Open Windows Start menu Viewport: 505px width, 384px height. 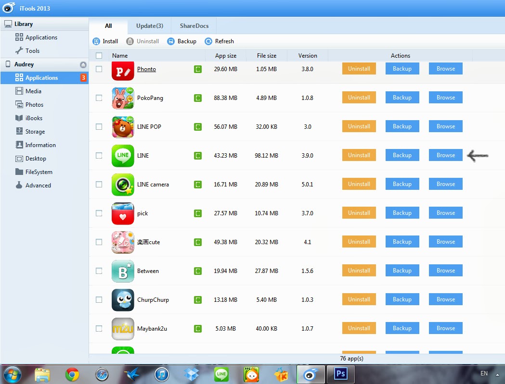12,375
